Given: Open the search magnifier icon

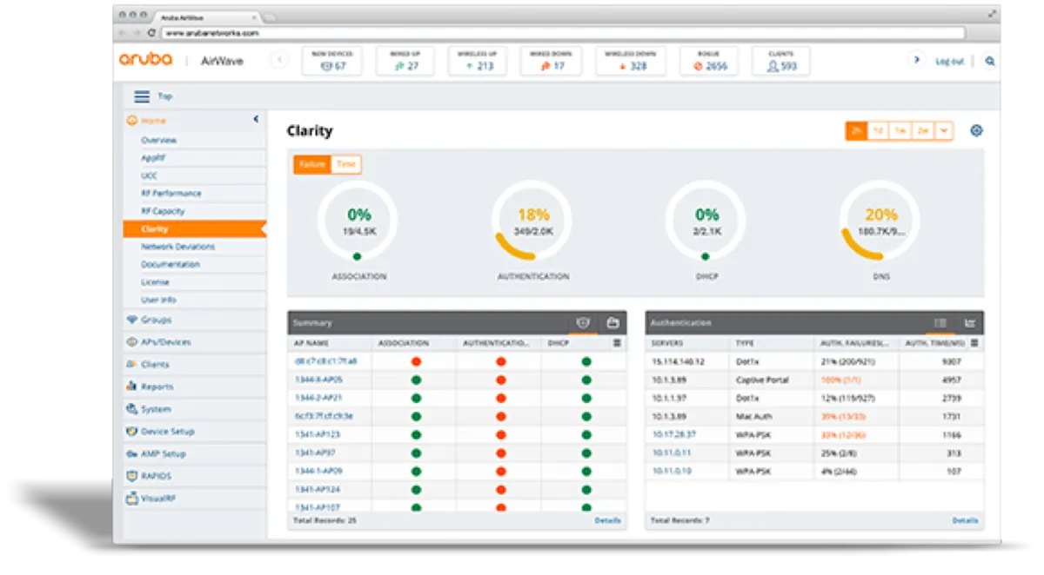Looking at the screenshot, I should [x=990, y=61].
